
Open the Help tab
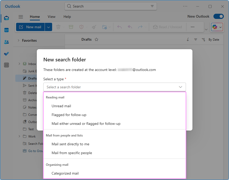[67, 17]
